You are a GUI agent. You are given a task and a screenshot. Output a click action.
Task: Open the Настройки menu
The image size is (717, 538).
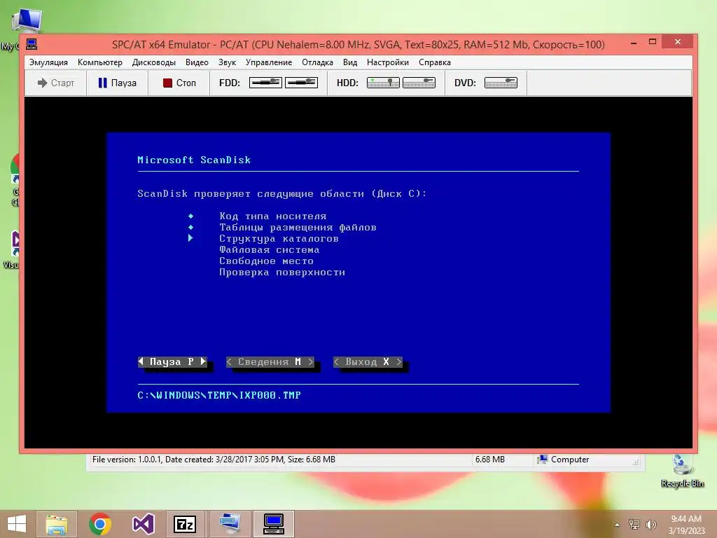388,62
